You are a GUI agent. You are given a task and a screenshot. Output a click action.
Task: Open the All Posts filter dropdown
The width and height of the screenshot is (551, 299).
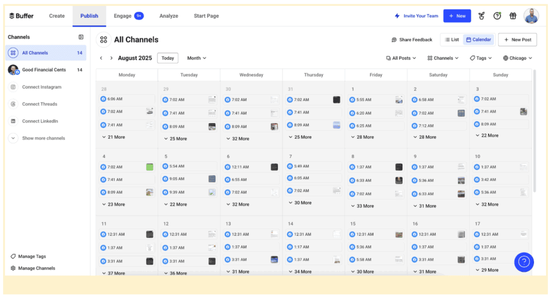coord(401,58)
